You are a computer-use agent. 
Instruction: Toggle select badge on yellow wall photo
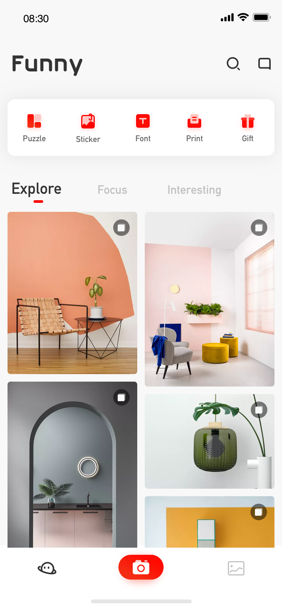(259, 512)
